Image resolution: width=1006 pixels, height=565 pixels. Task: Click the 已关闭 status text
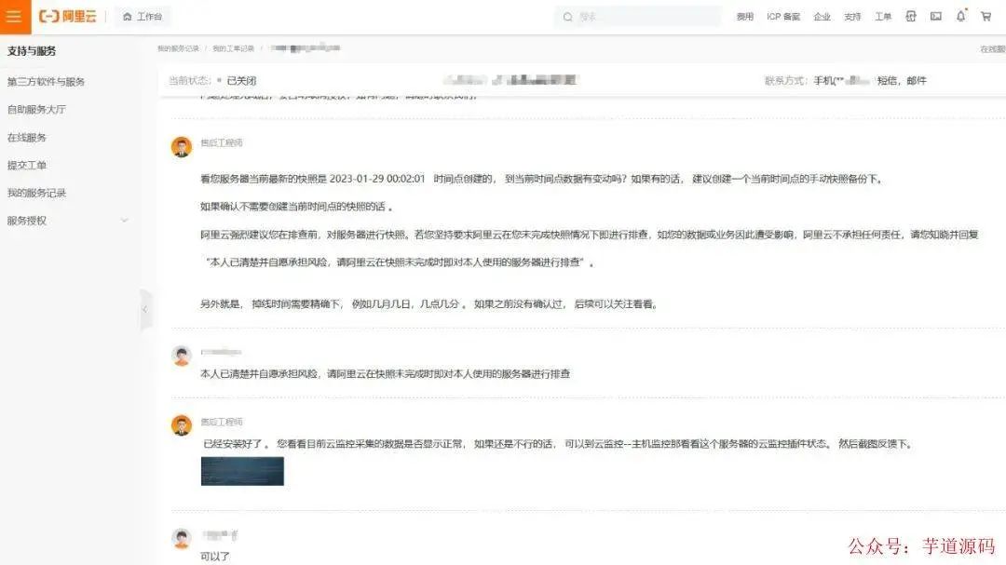[x=241, y=81]
